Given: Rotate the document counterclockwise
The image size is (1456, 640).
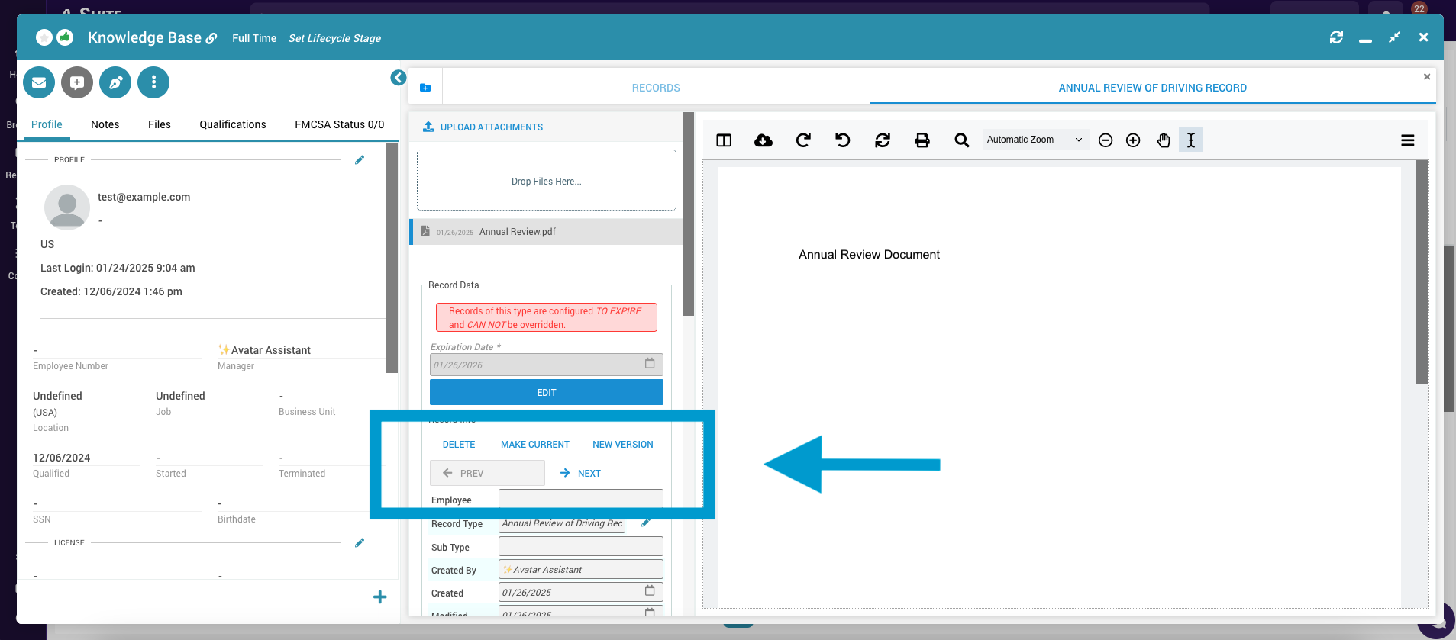Looking at the screenshot, I should (x=843, y=140).
